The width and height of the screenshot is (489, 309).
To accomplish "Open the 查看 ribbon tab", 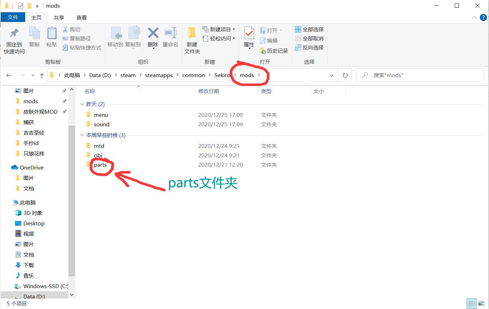I will (81, 17).
